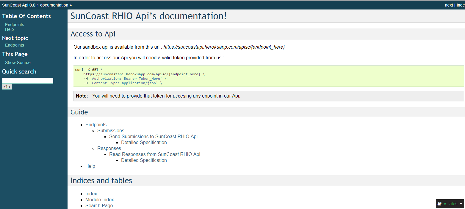This screenshot has height=209, width=465.
Task: Open the Endpoints link in the Guide list
Action: [x=96, y=125]
